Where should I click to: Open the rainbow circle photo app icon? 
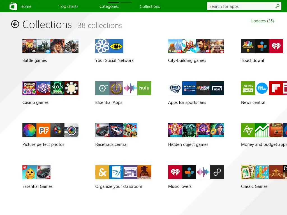[x=29, y=130]
